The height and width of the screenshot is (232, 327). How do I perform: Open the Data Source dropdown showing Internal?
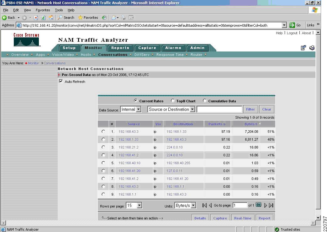131,109
